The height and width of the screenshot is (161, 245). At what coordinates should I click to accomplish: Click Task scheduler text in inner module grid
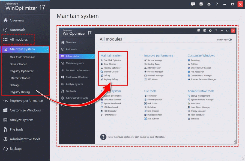click(x=198, y=115)
